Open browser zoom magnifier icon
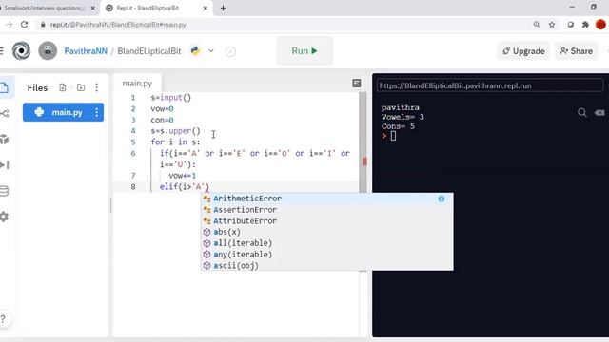609x342 pixels. [537, 25]
